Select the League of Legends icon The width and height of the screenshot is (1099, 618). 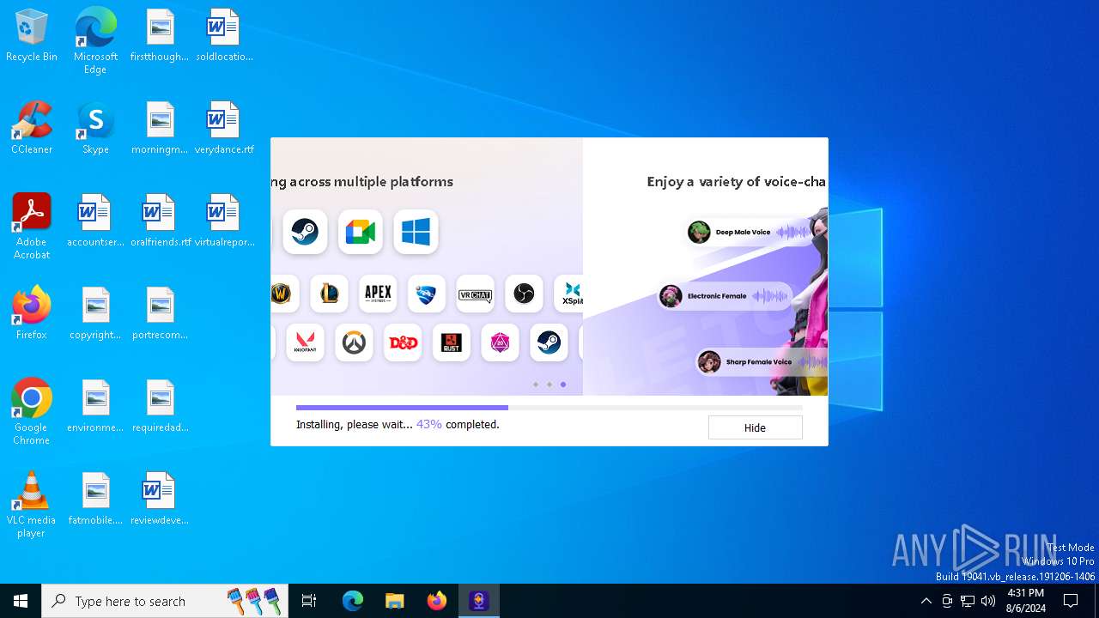click(330, 294)
